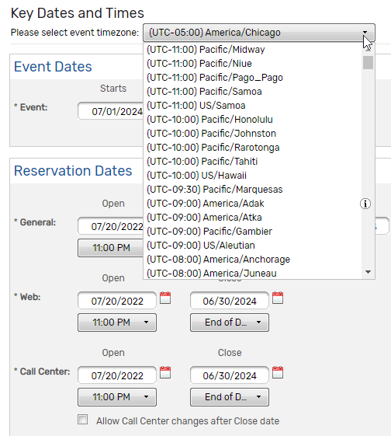Screen dimensions: 391x436
Task: Open the Web open time 11:00 PM dropdown
Action: point(117,323)
